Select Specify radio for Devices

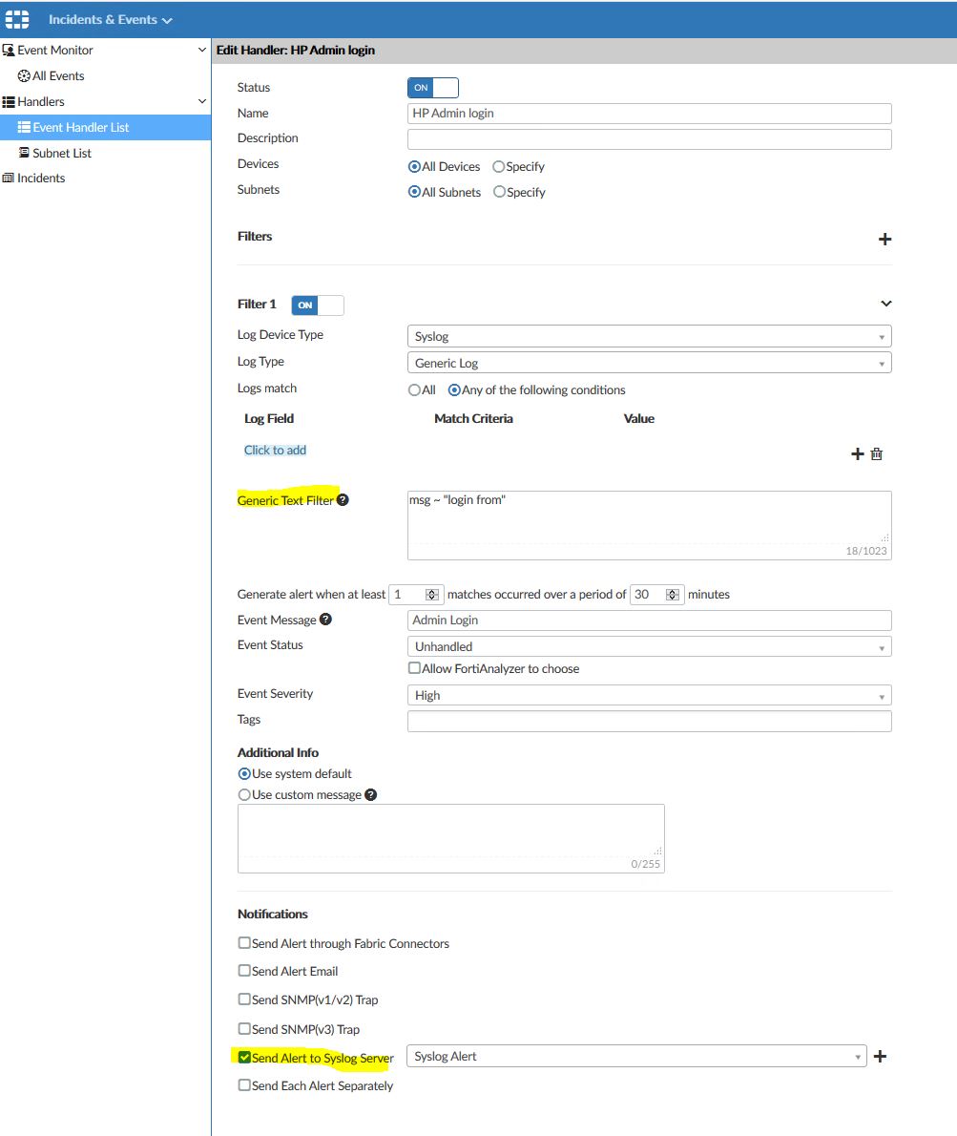[x=498, y=167]
